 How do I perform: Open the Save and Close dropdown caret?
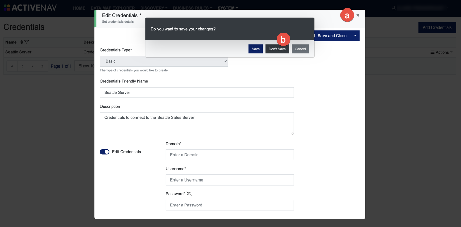click(x=355, y=36)
